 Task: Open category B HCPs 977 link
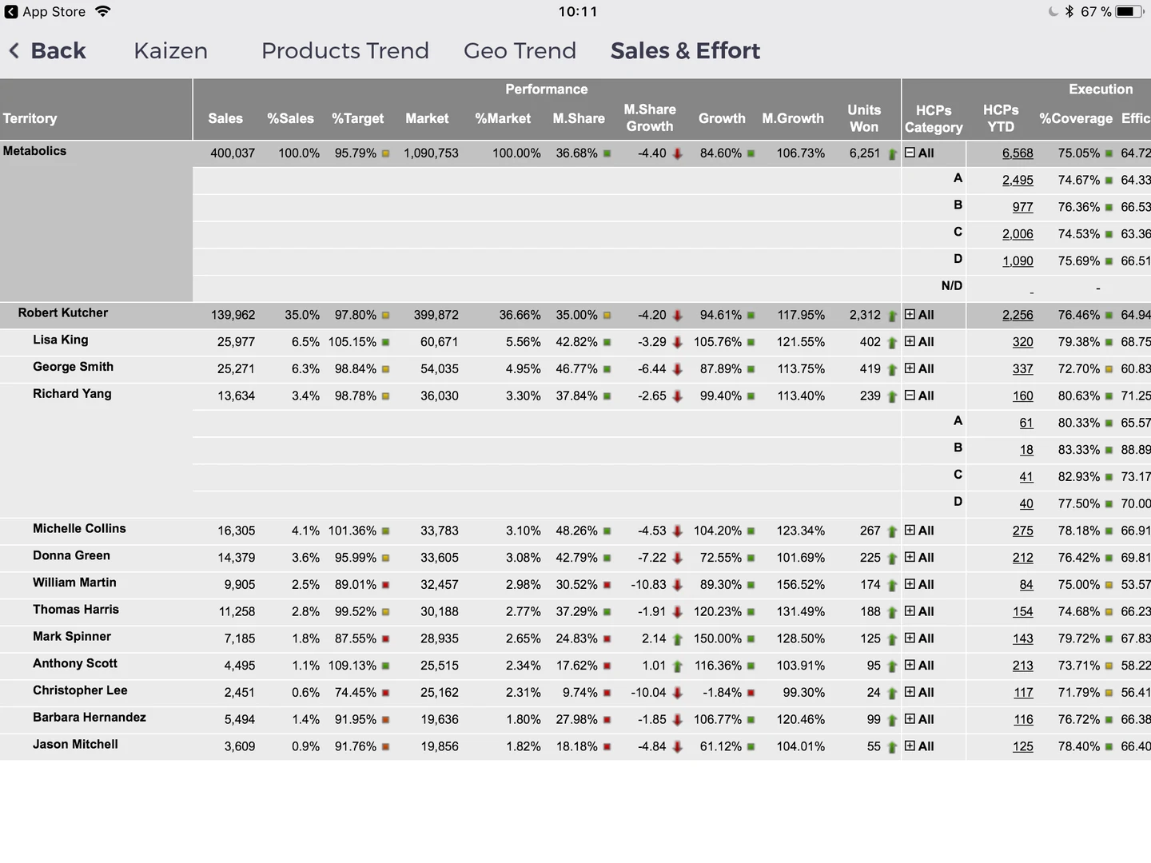pyautogui.click(x=1022, y=207)
